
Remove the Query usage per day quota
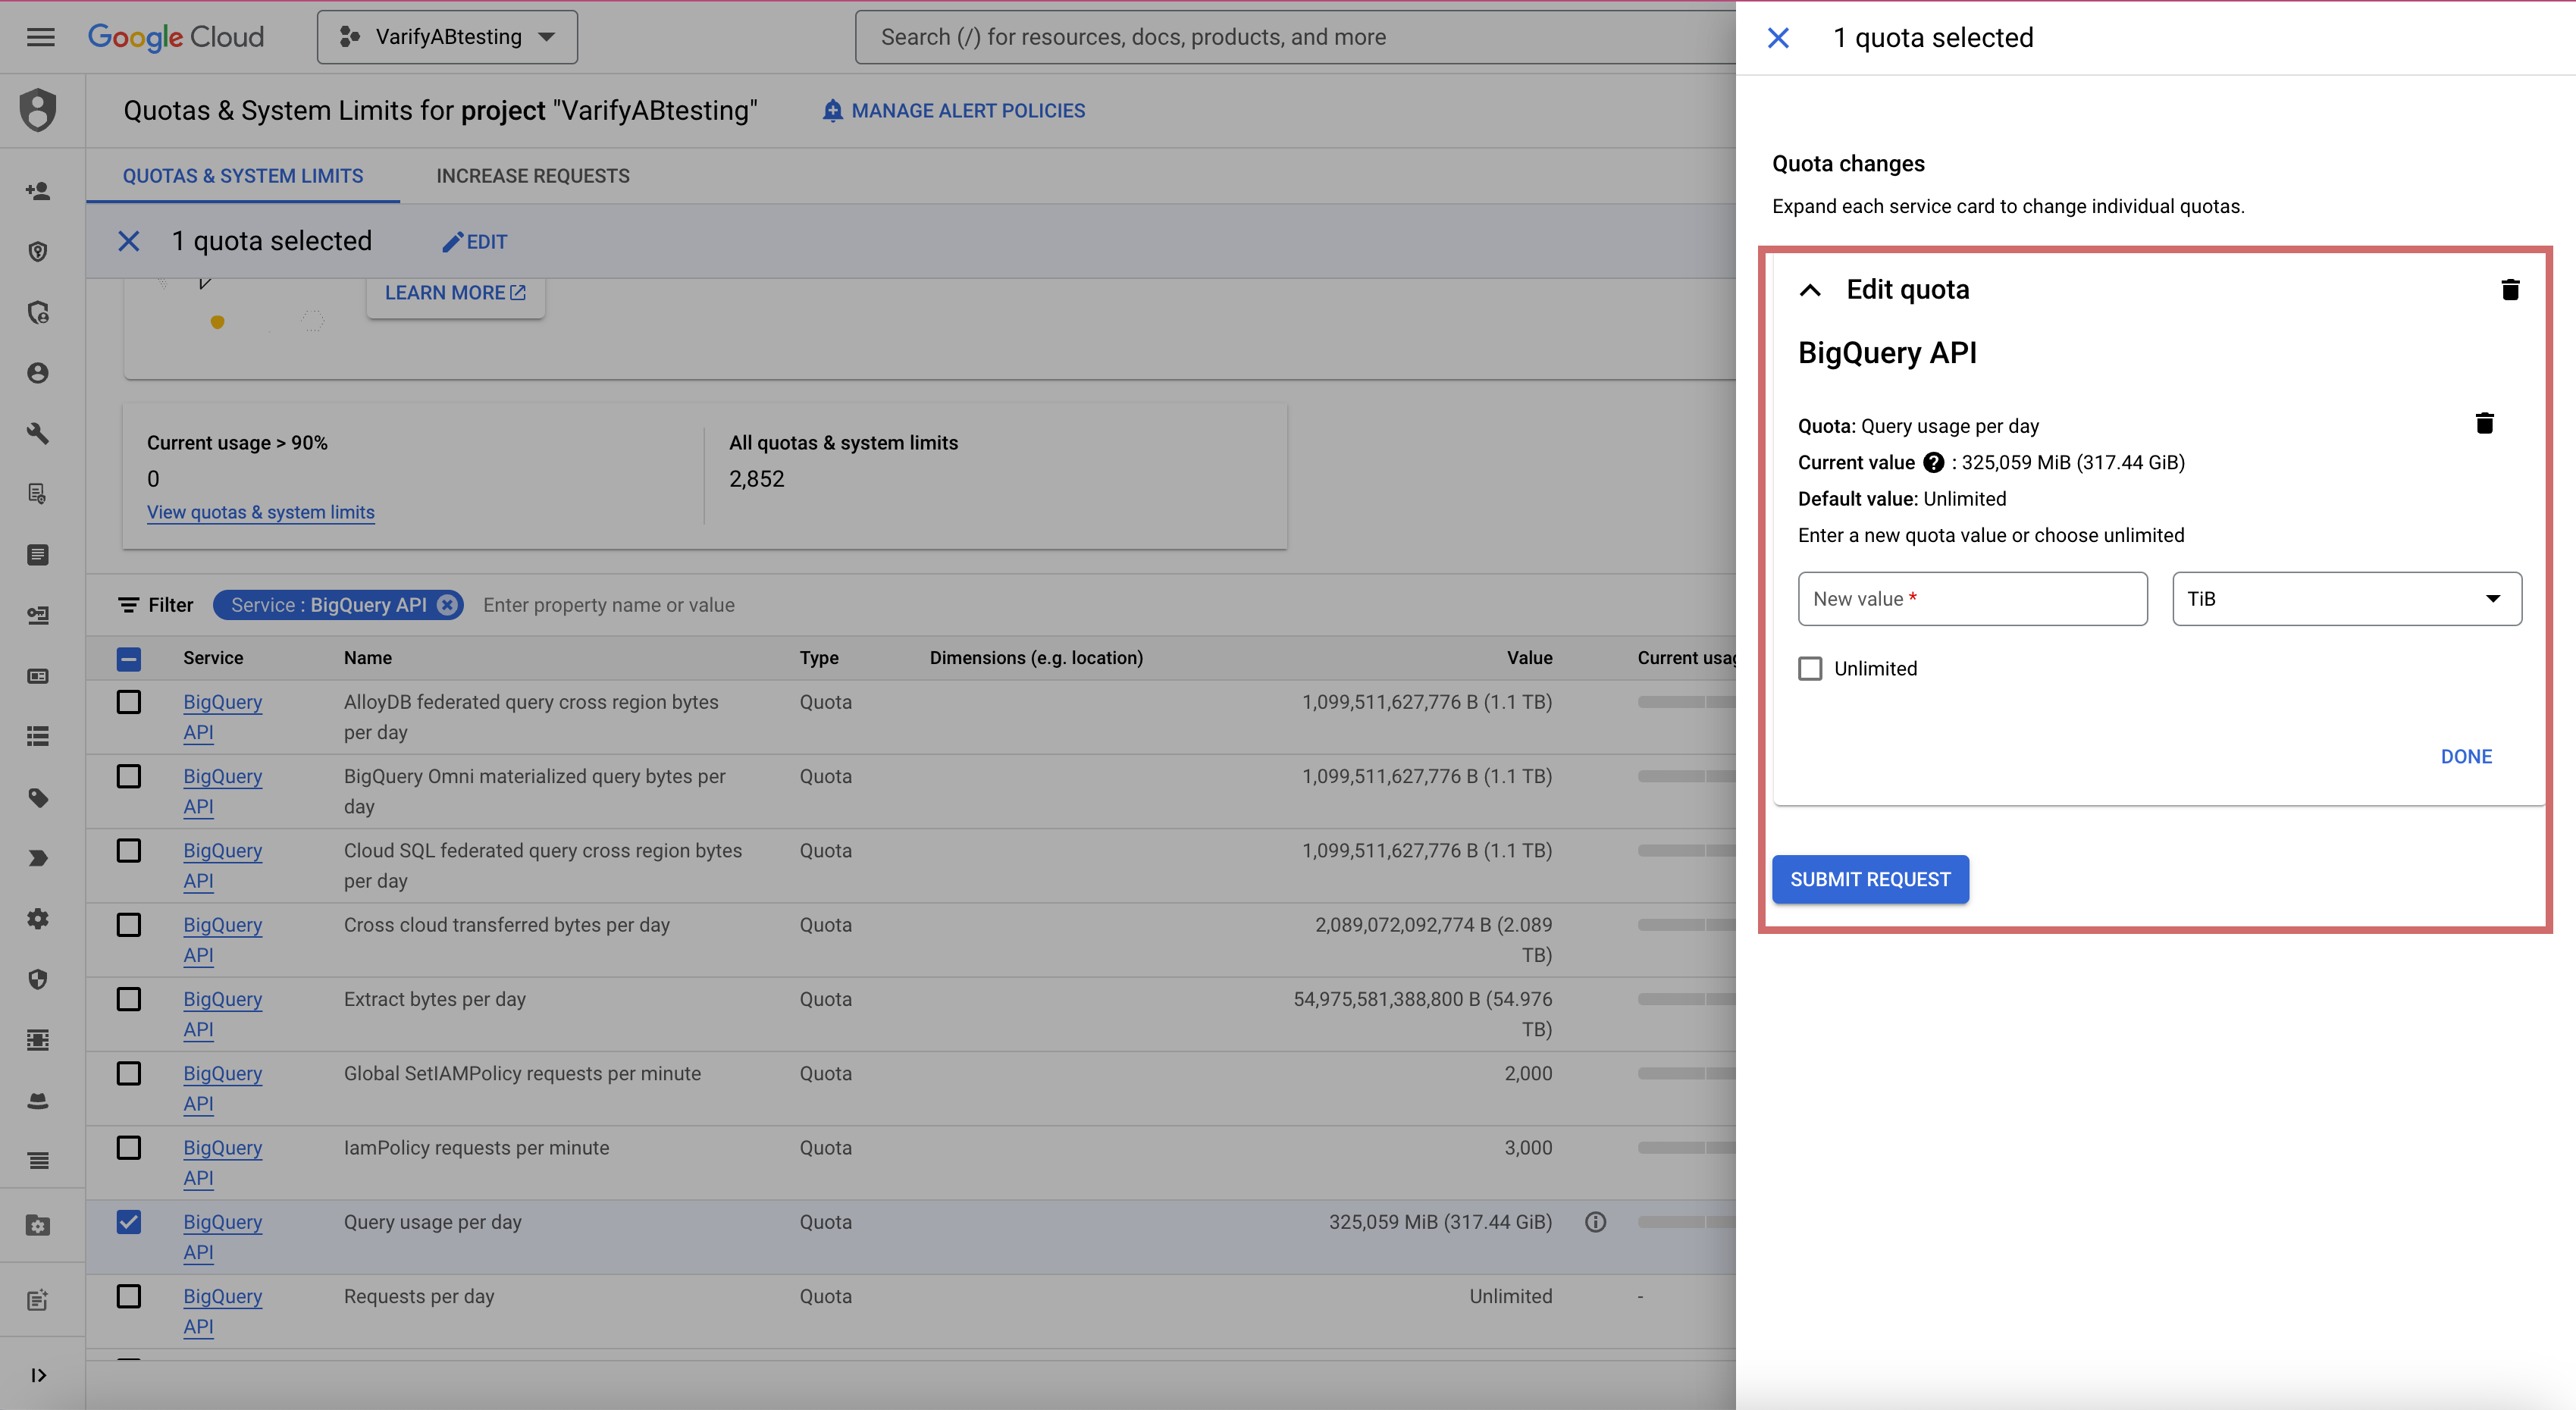point(2484,423)
